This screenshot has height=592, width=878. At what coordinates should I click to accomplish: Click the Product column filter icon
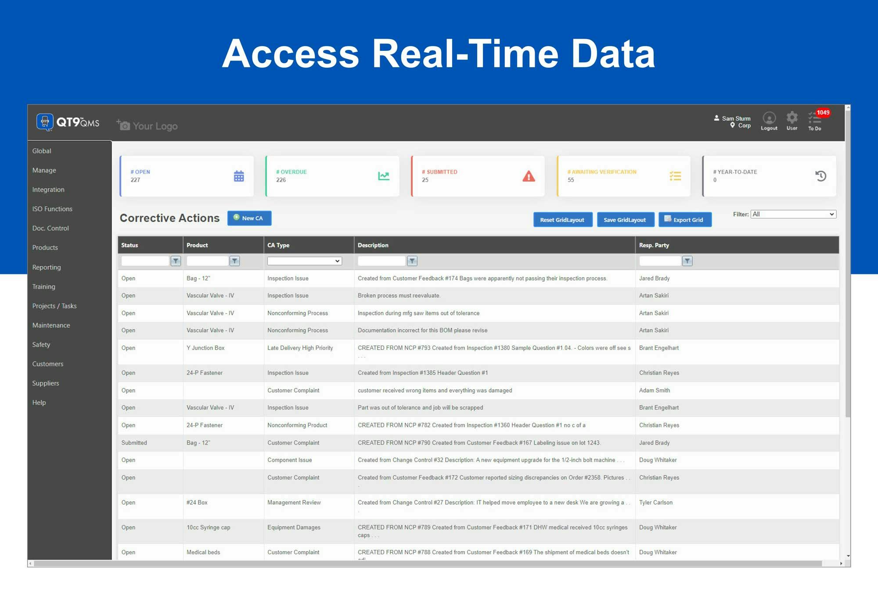point(235,261)
